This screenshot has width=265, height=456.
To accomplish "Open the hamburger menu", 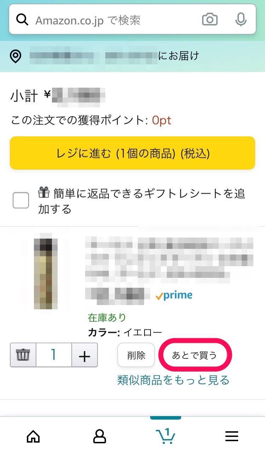I will [232, 437].
